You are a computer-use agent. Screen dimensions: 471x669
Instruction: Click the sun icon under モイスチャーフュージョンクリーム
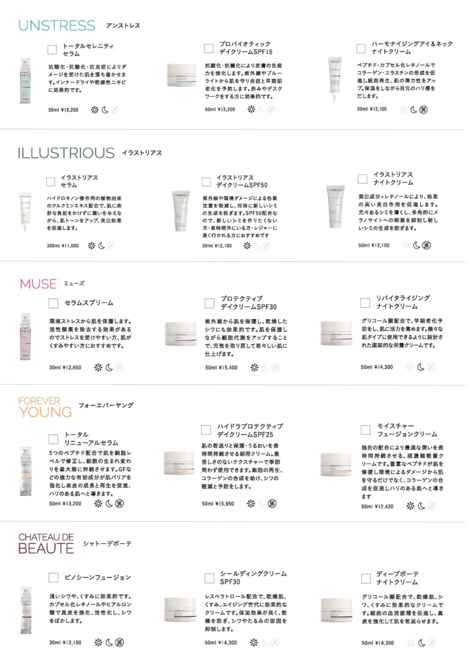[x=410, y=506]
